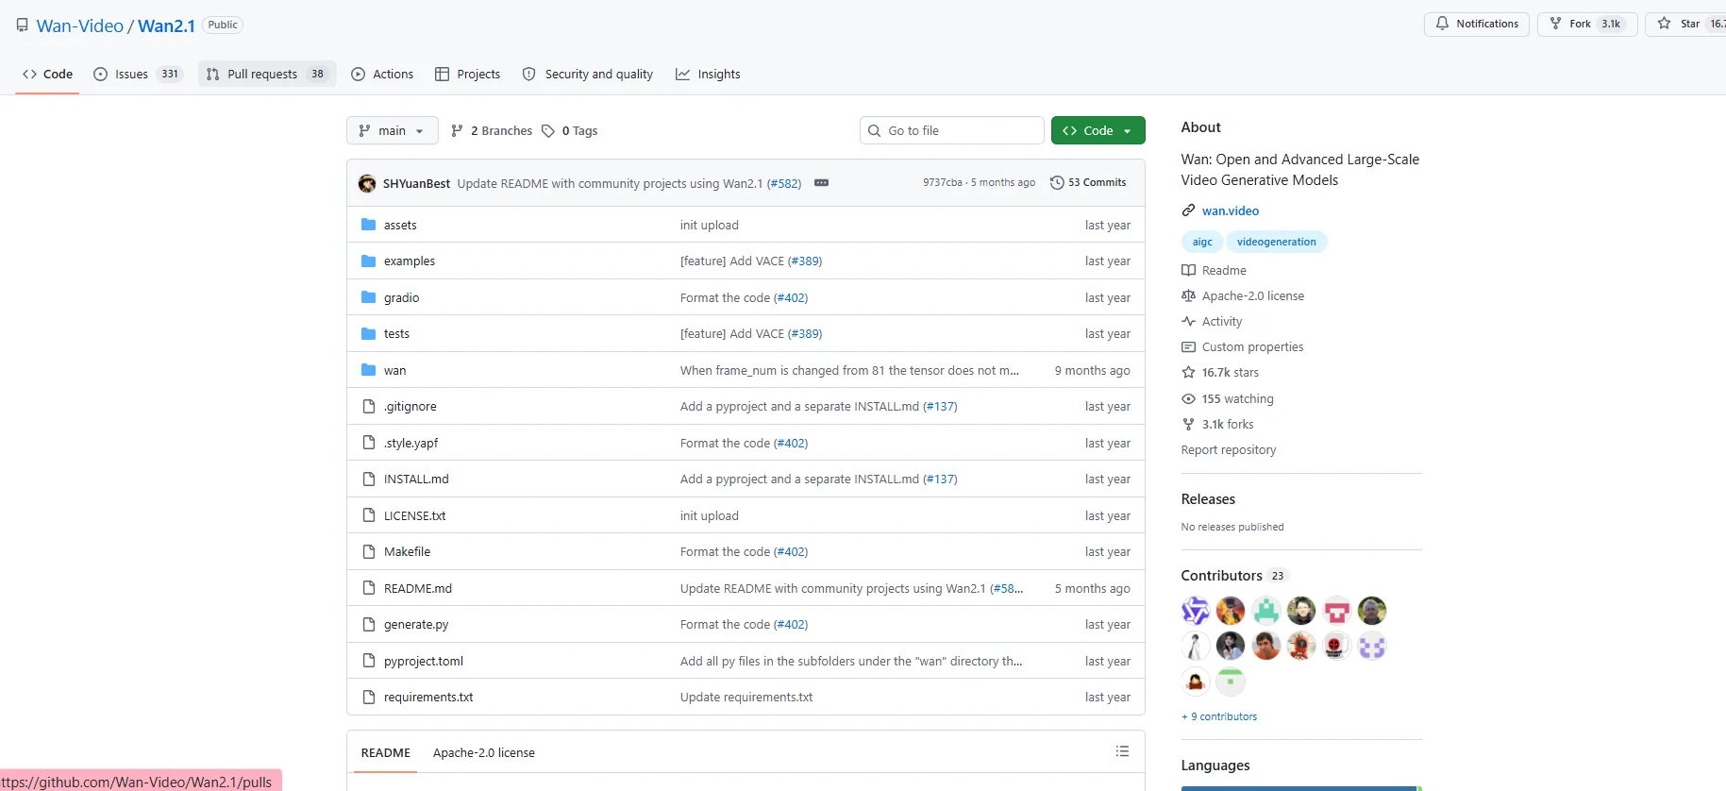This screenshot has width=1726, height=791.
Task: Click the Languages bar
Action: [x=1301, y=788]
